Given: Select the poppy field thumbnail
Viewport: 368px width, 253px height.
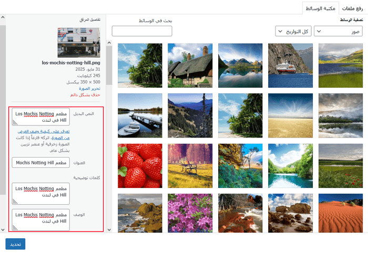Looking at the screenshot, I should click(x=341, y=166).
